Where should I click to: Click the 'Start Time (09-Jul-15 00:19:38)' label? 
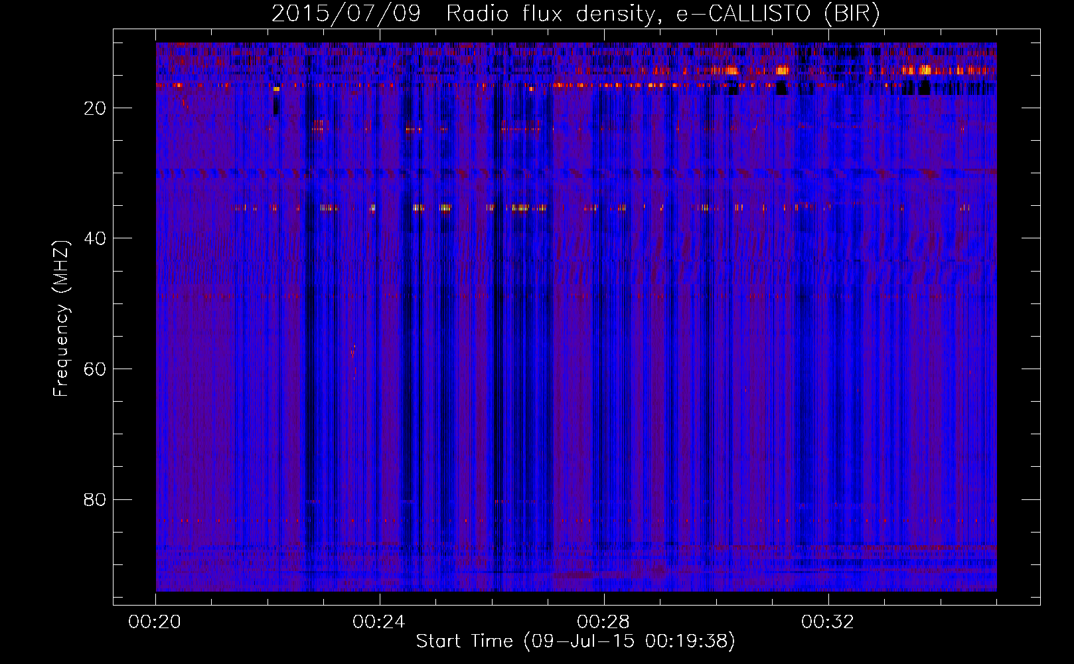coord(575,641)
